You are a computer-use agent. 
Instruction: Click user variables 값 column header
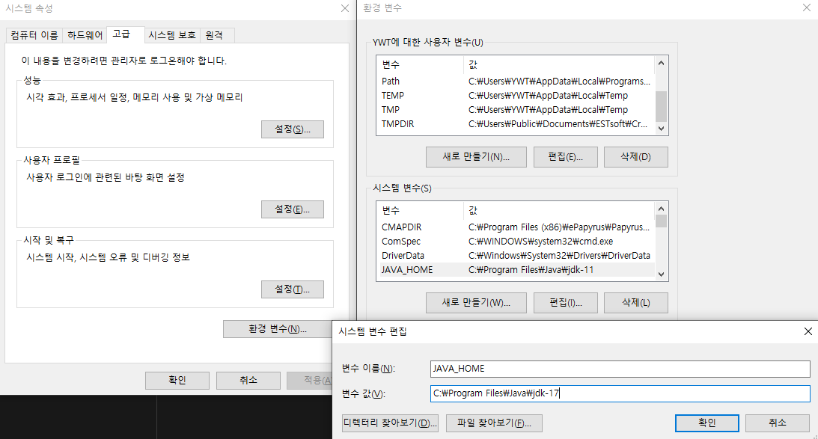click(x=559, y=64)
